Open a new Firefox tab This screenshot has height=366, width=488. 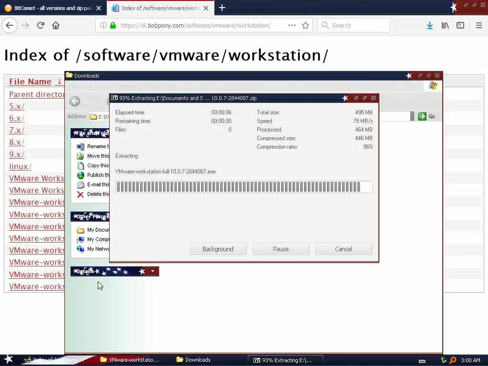pos(222,8)
